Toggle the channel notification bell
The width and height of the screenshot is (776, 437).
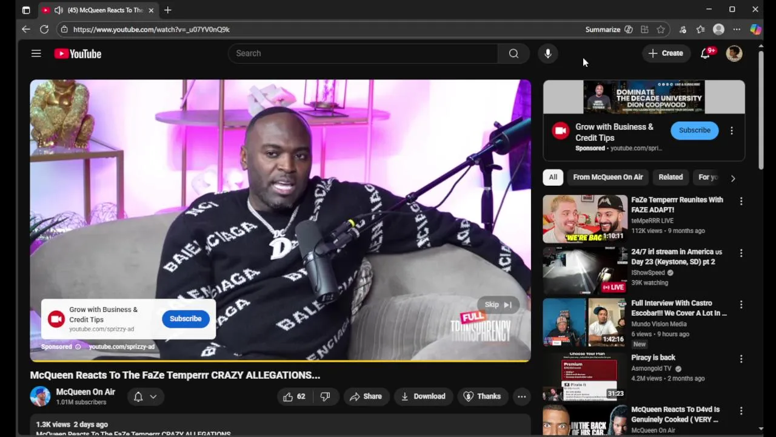[138, 396]
